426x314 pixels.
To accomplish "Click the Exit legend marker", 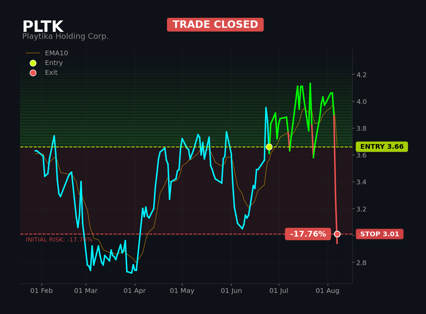I will click(x=33, y=73).
